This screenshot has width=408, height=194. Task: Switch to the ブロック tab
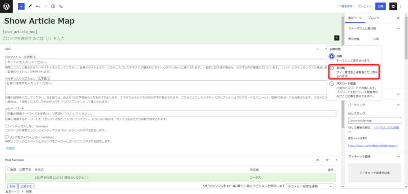click(374, 18)
